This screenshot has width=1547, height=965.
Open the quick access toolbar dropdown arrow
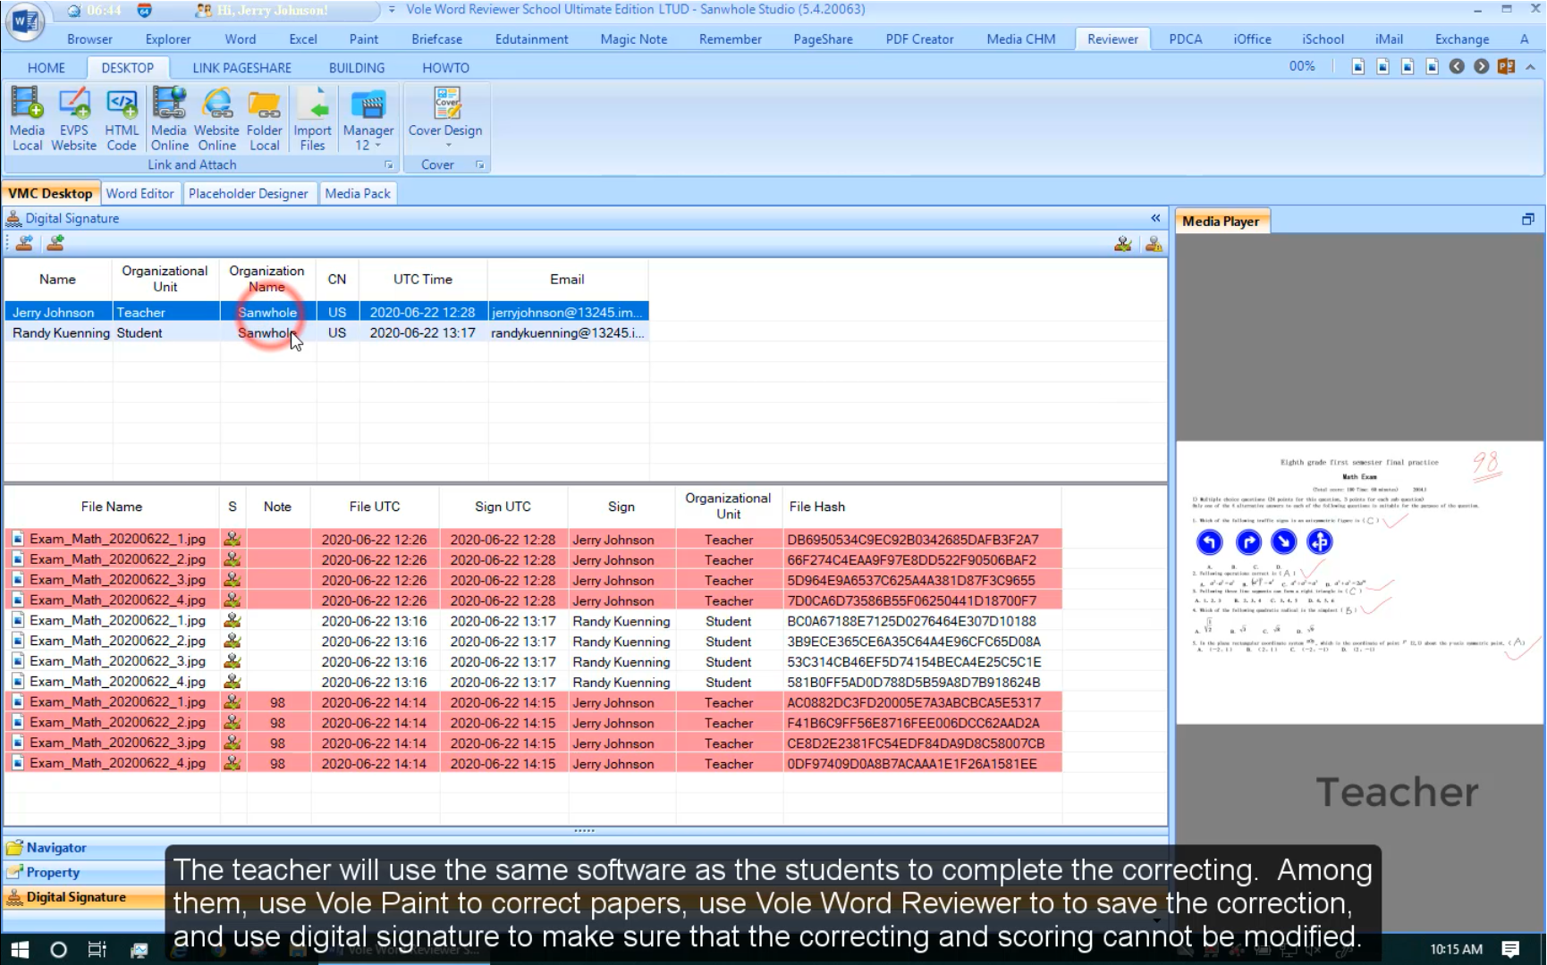(x=392, y=10)
